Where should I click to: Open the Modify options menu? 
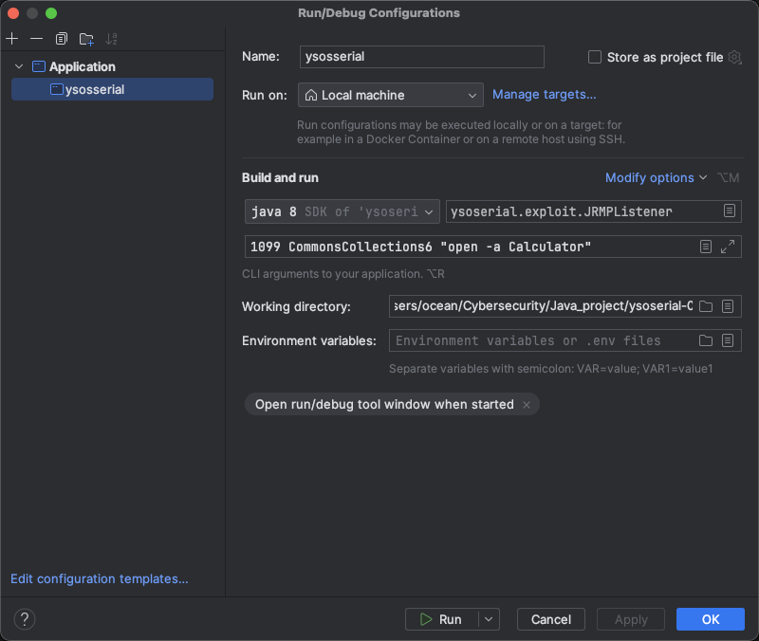[x=656, y=177]
